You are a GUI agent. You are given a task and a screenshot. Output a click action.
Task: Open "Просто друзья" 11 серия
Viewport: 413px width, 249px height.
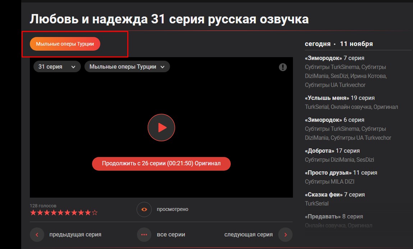[x=341, y=172]
